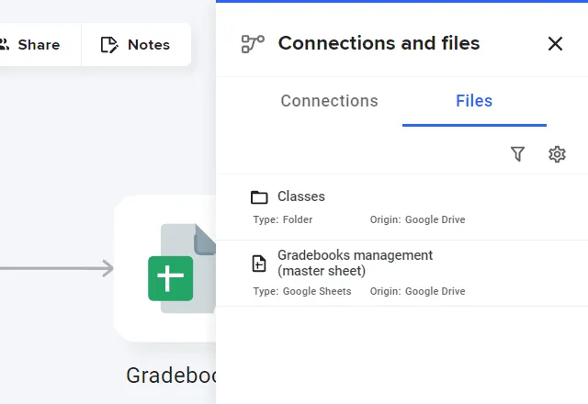Image resolution: width=588 pixels, height=404 pixels.
Task: Click the Connections and files panel title
Action: coord(379,43)
